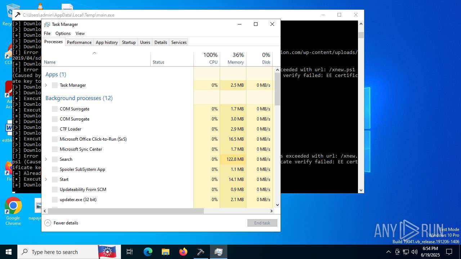Image resolution: width=461 pixels, height=259 pixels.
Task: Open the network status tray icon
Action: (x=406, y=252)
